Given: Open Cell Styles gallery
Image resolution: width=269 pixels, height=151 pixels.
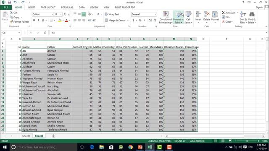Looking at the screenshot, I should pyautogui.click(x=188, y=18).
